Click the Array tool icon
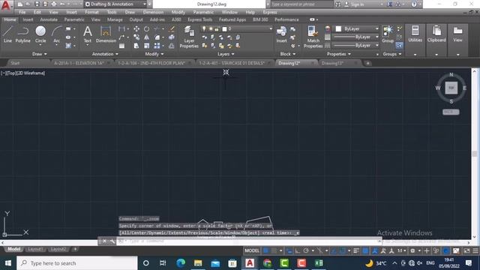The image size is (480, 270). (x=157, y=46)
